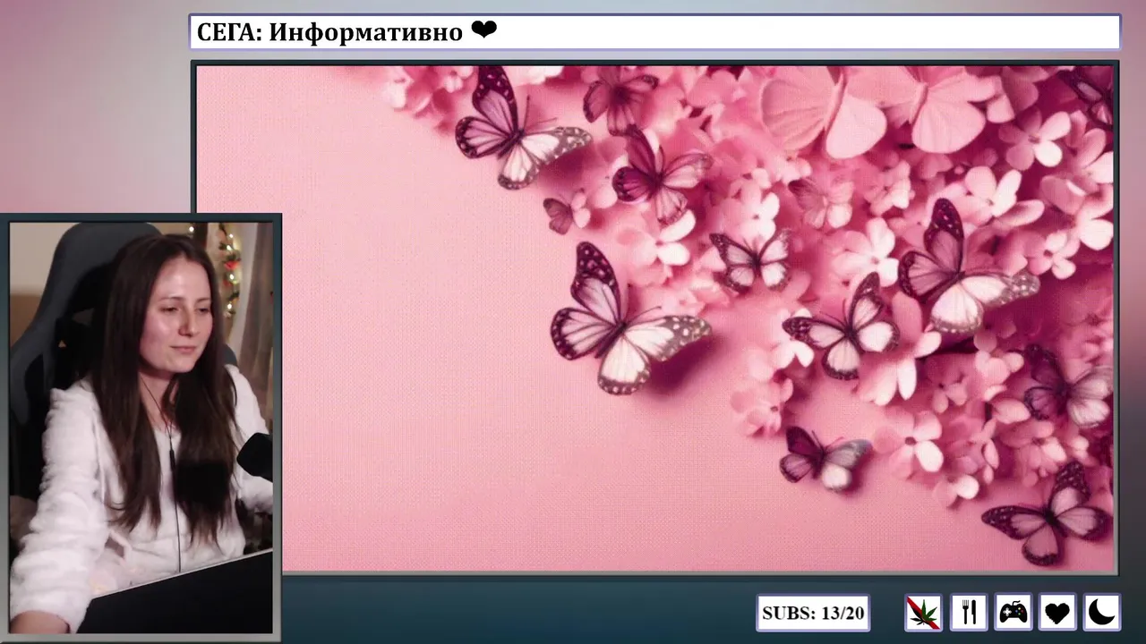Image resolution: width=1146 pixels, height=644 pixels.
Task: Click the game controller icon
Action: [1013, 613]
